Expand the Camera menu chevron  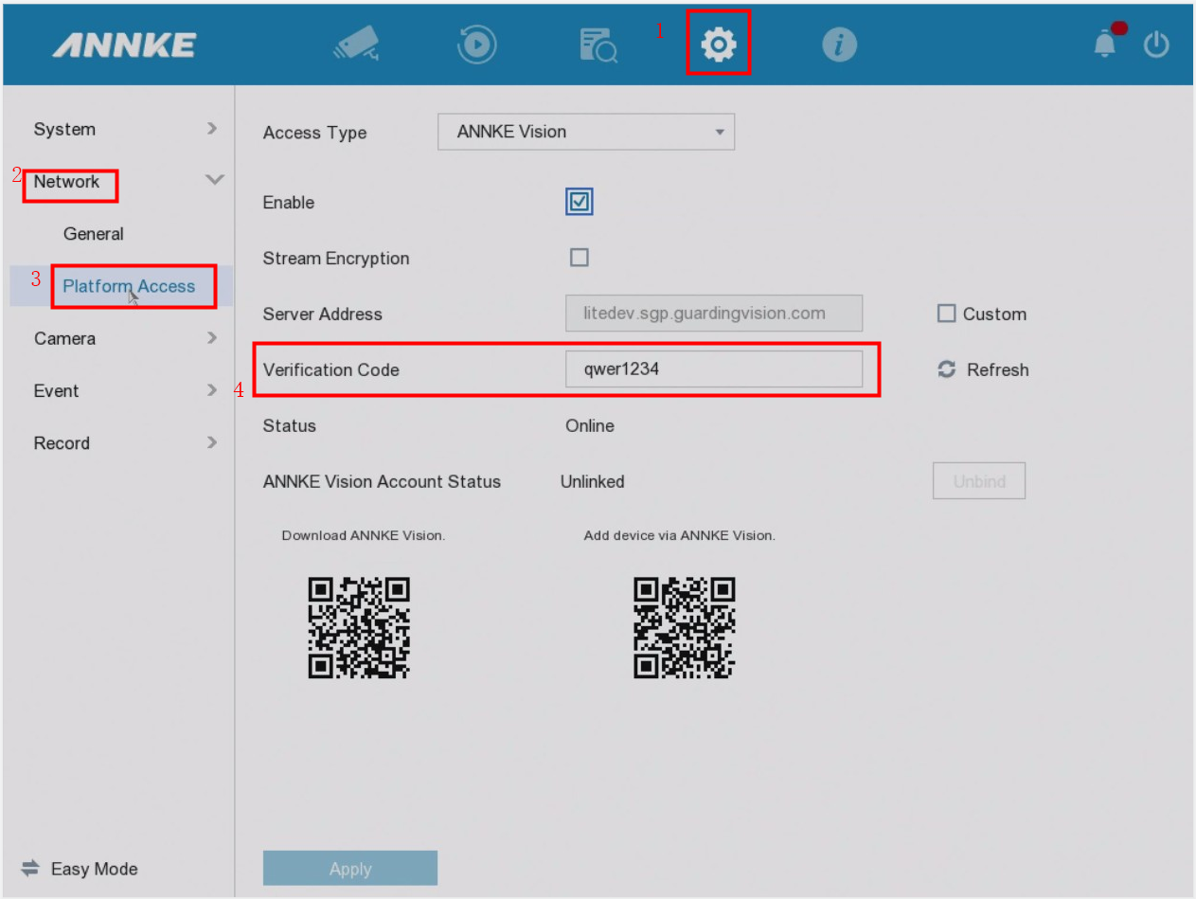(212, 337)
